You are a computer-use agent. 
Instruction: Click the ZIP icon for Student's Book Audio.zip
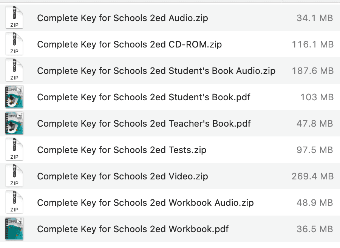point(14,70)
